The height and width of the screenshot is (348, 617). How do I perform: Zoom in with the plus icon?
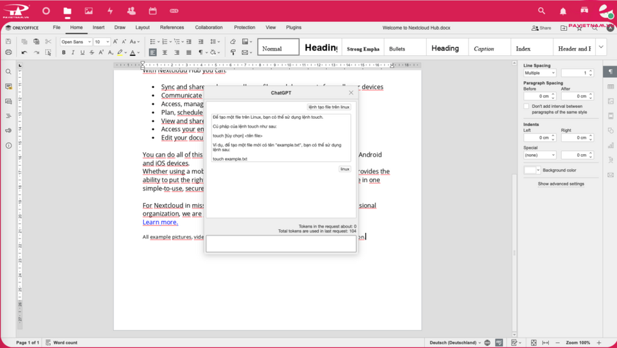[599, 343]
